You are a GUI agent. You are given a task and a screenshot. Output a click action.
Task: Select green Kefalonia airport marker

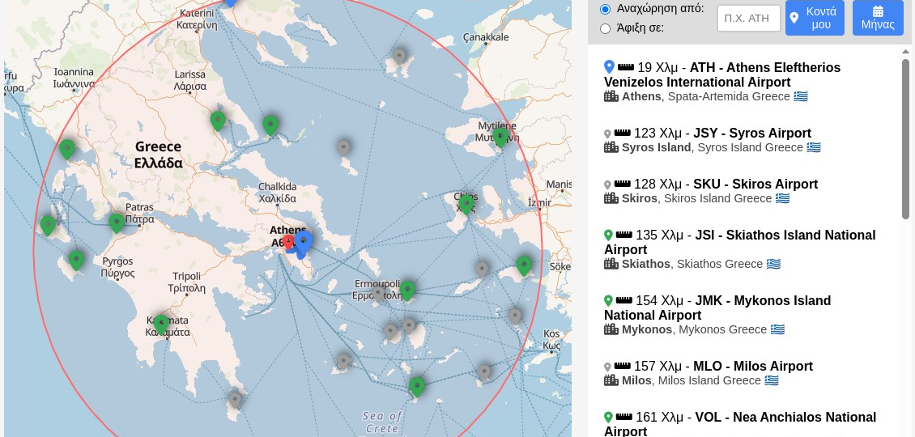48,225
